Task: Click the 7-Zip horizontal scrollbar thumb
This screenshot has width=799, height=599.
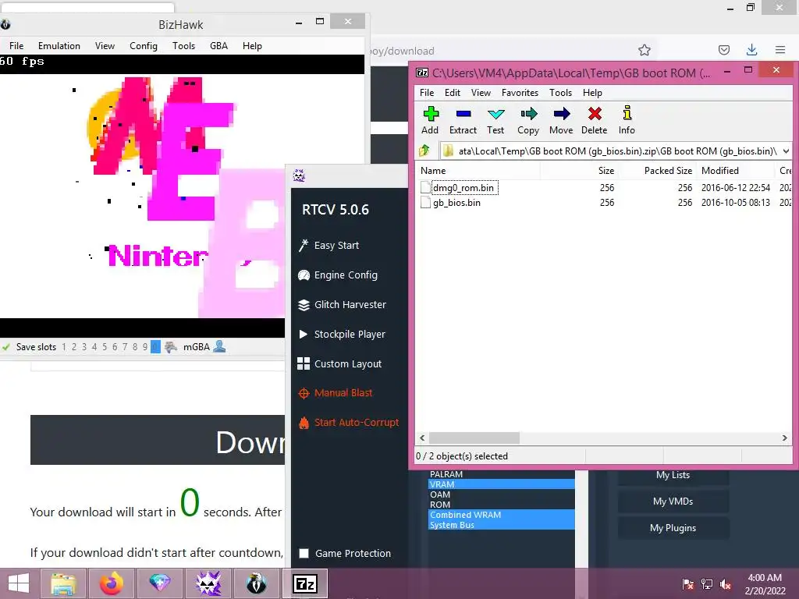Action: (x=474, y=438)
